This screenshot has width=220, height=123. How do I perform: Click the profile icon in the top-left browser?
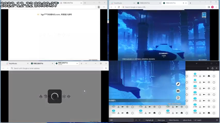pos(99,7)
